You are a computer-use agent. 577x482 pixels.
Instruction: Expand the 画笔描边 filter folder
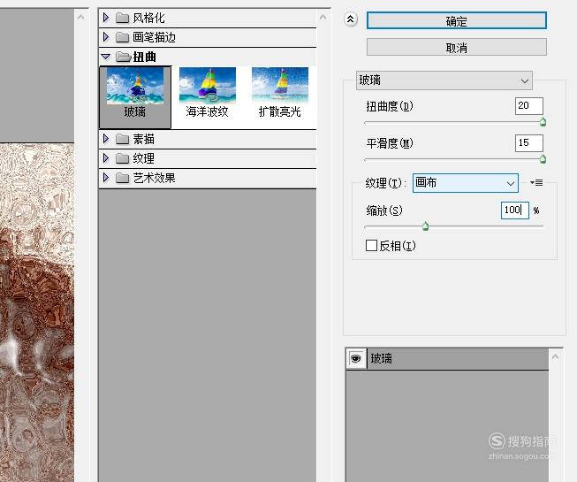[106, 37]
